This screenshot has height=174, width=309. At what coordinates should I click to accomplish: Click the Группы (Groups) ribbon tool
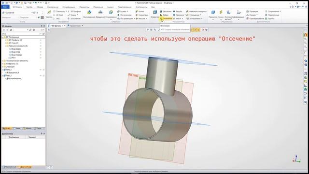269,18
